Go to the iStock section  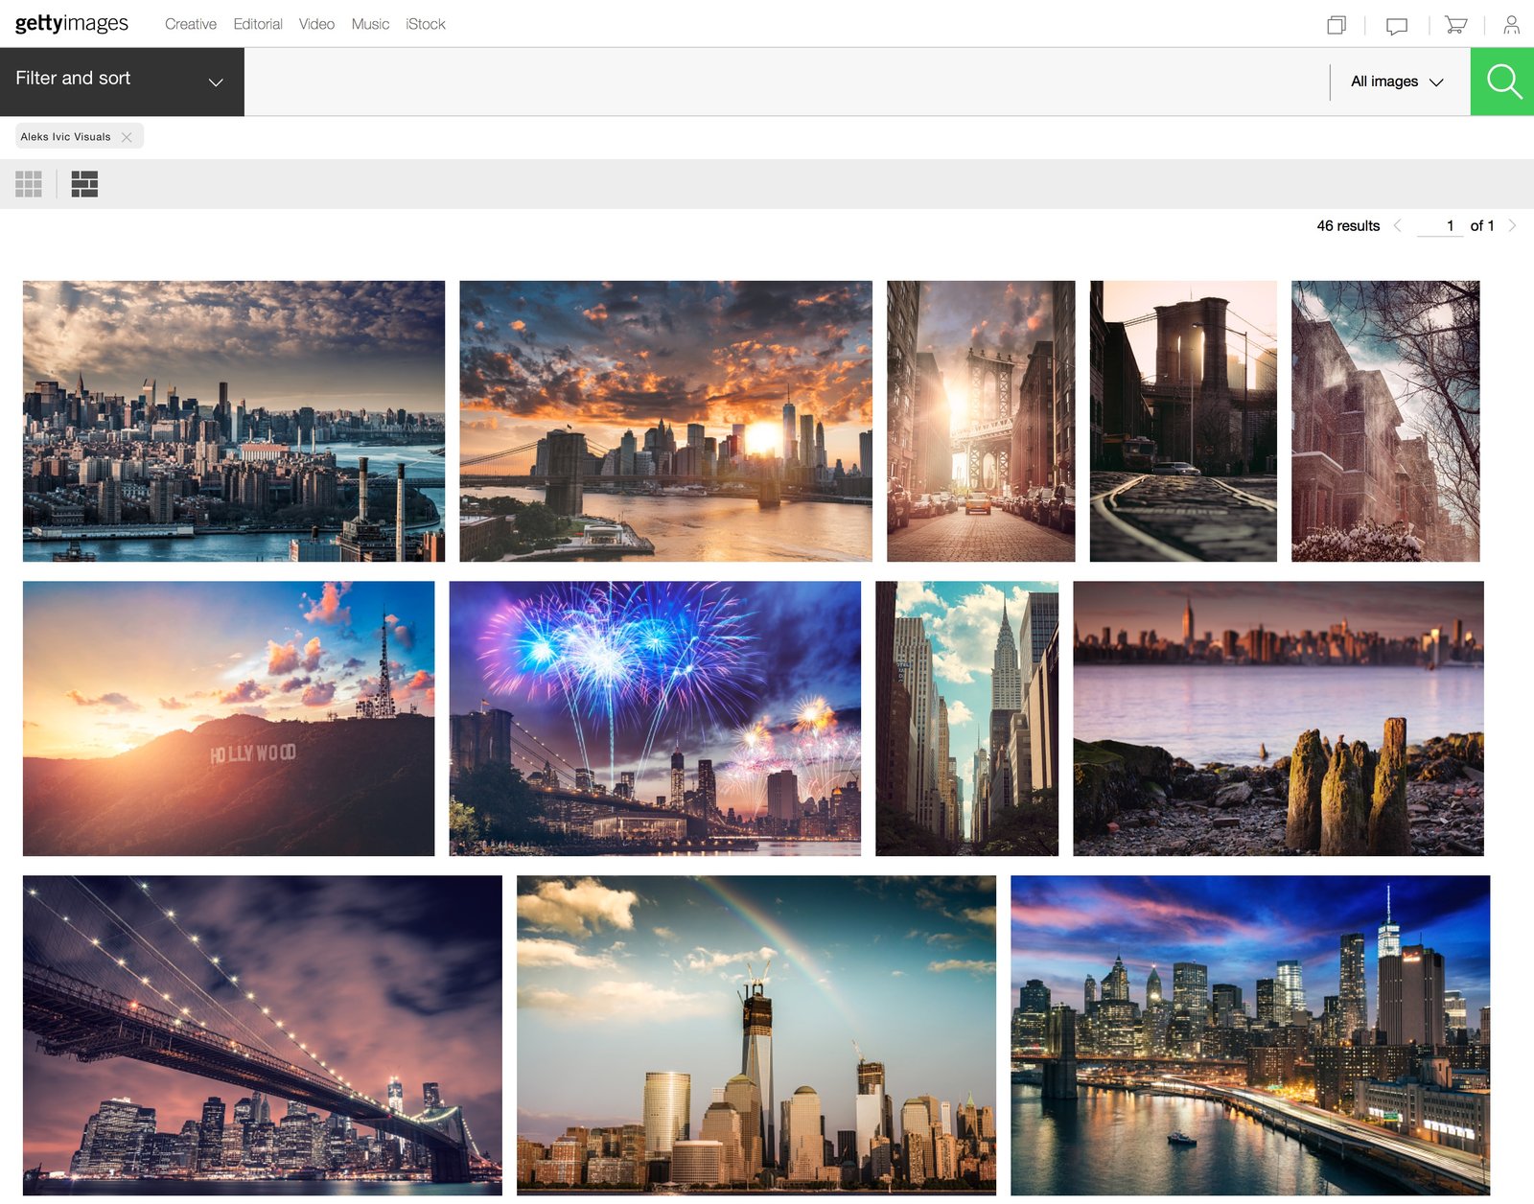click(426, 24)
